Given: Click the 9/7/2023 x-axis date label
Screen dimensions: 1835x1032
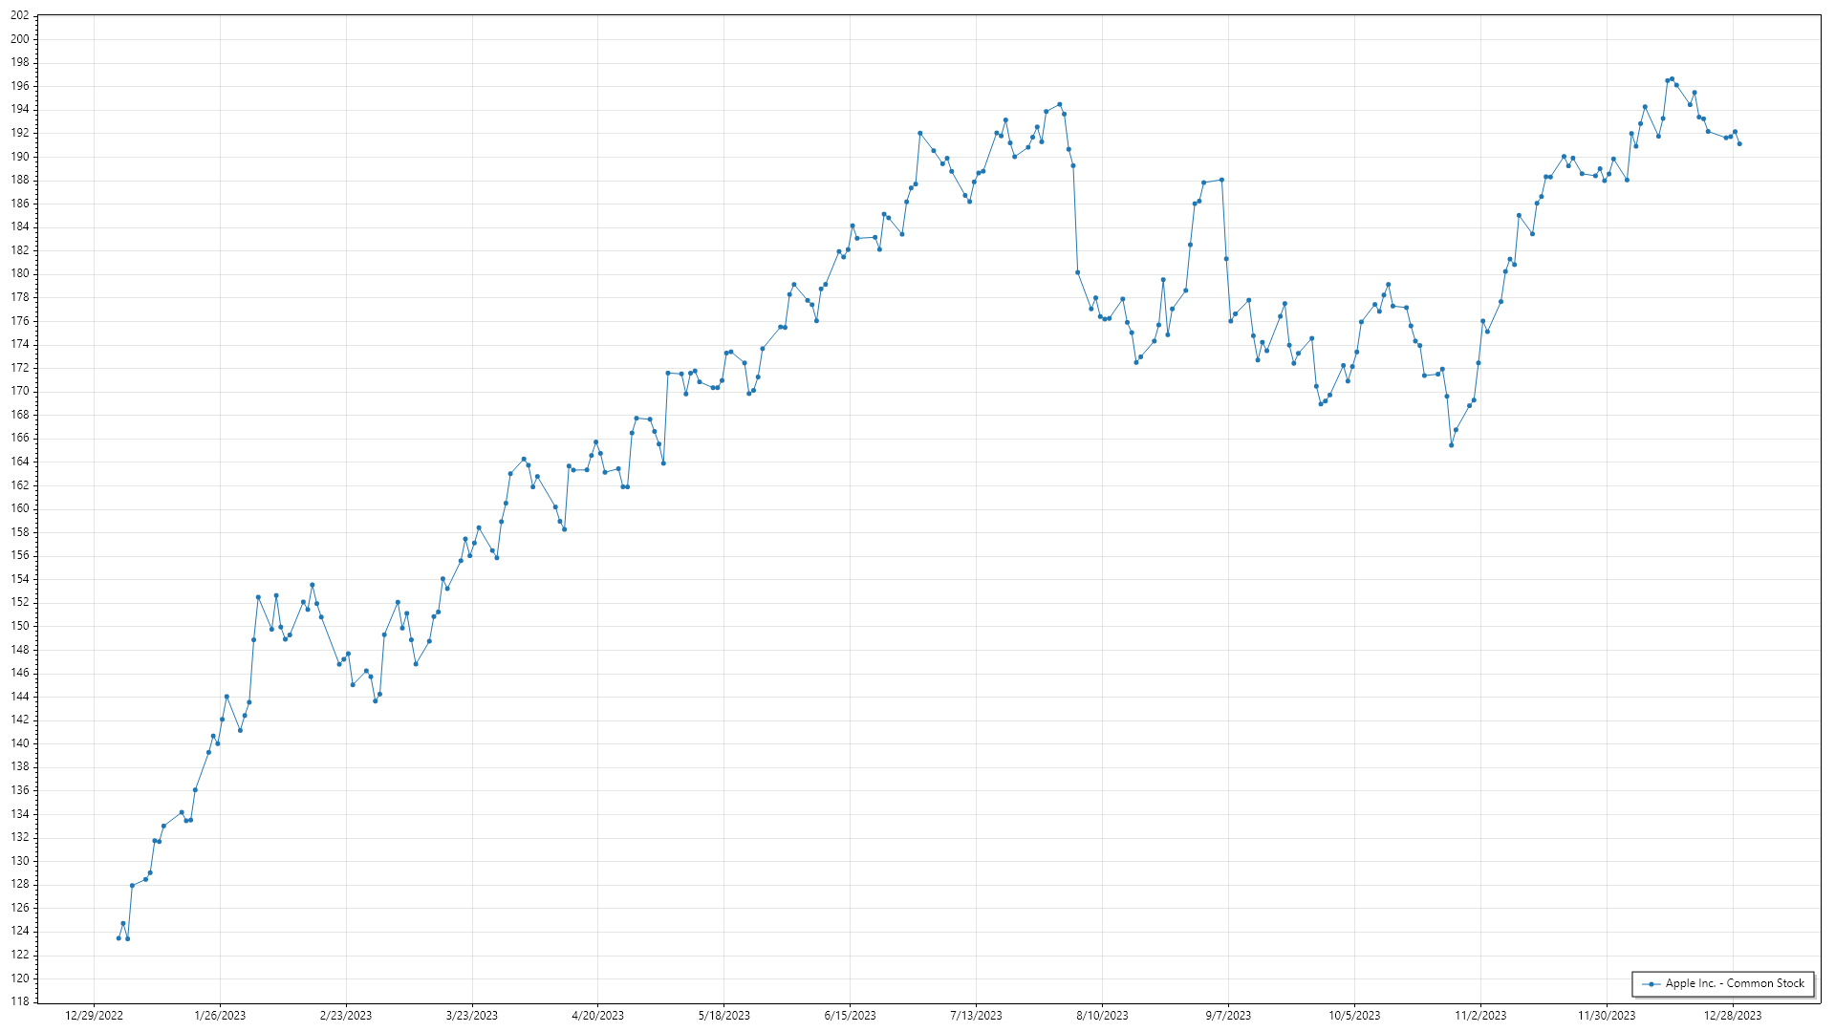Looking at the screenshot, I should pos(1228,1016).
